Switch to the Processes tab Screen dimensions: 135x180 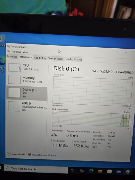click(x=12, y=57)
